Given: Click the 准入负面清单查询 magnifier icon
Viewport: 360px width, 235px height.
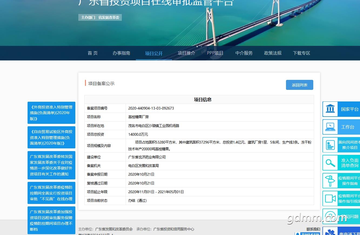Looking at the screenshot, I should pos(330,163).
